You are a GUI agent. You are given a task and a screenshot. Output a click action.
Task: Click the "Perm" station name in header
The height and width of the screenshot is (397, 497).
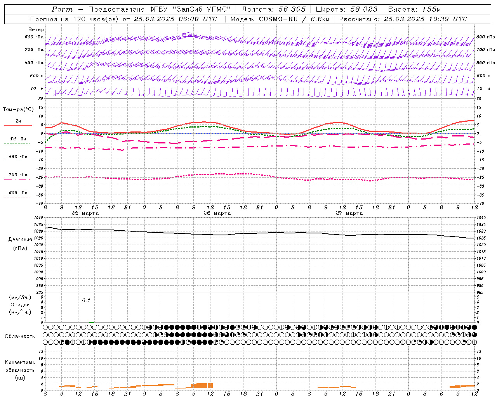[62, 9]
